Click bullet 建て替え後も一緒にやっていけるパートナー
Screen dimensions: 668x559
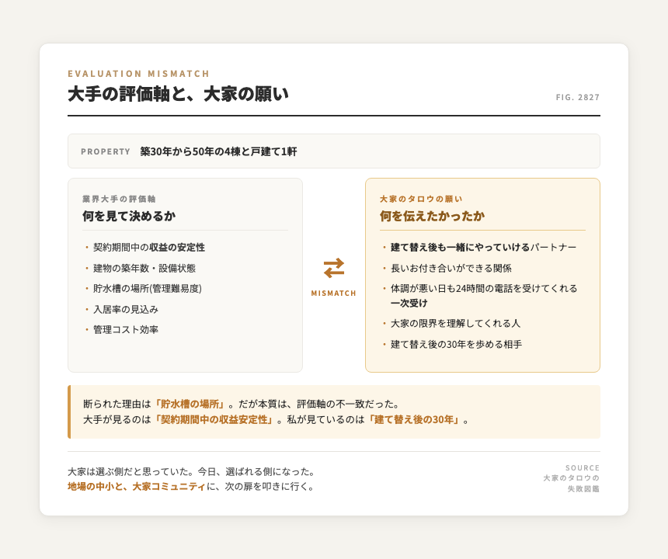point(484,248)
